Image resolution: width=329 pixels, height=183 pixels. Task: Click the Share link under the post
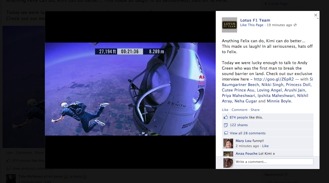pos(255,110)
